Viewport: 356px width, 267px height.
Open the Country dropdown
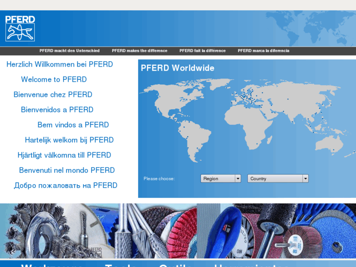point(278,179)
